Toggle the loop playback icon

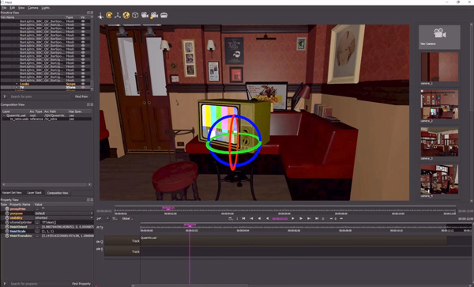(231, 218)
